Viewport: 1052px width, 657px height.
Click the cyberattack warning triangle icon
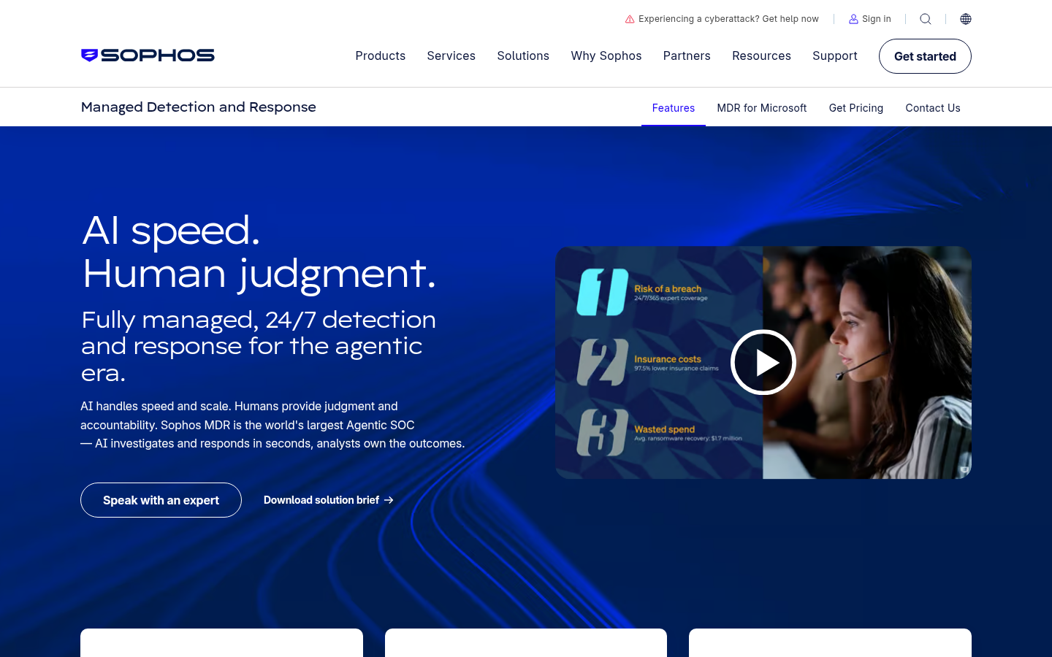(630, 19)
